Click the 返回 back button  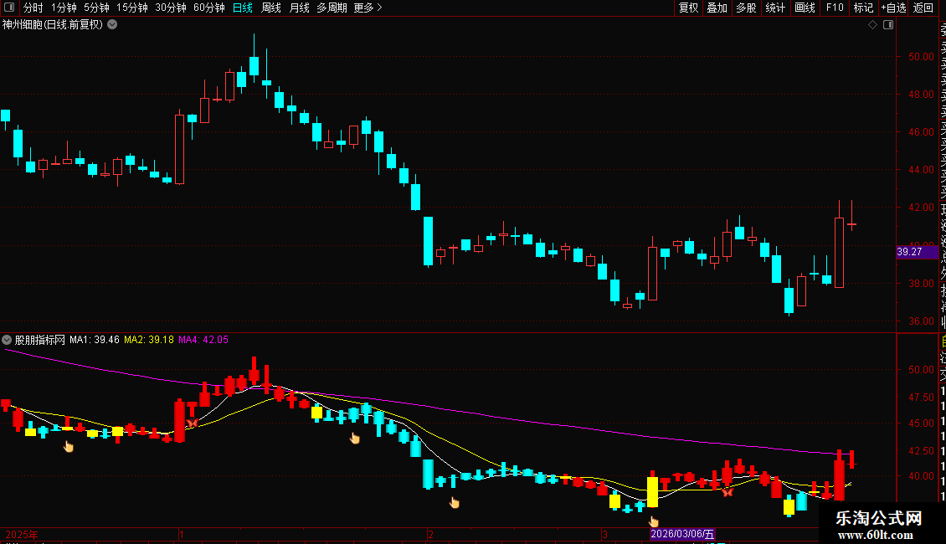923,8
